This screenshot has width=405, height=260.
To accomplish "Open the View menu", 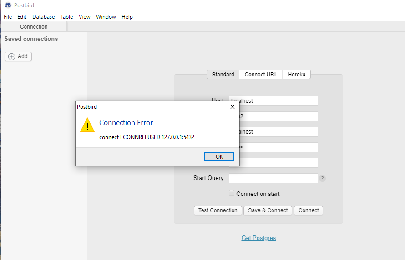I will pos(85,17).
